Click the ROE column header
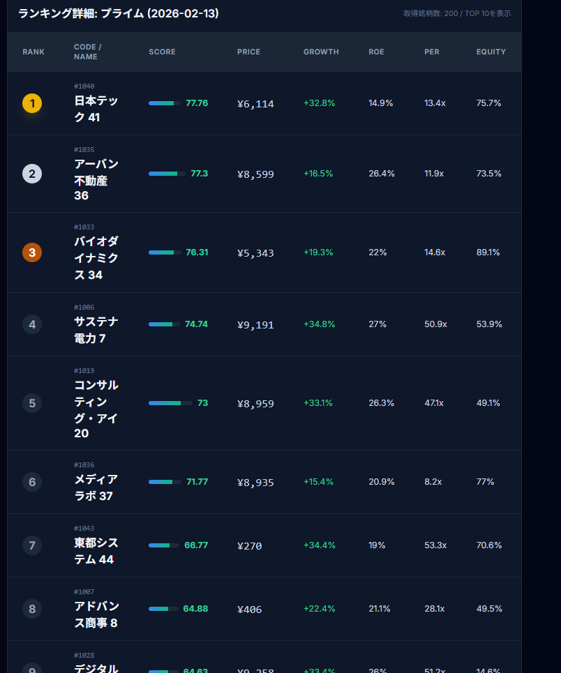The image size is (561, 673). tap(376, 52)
